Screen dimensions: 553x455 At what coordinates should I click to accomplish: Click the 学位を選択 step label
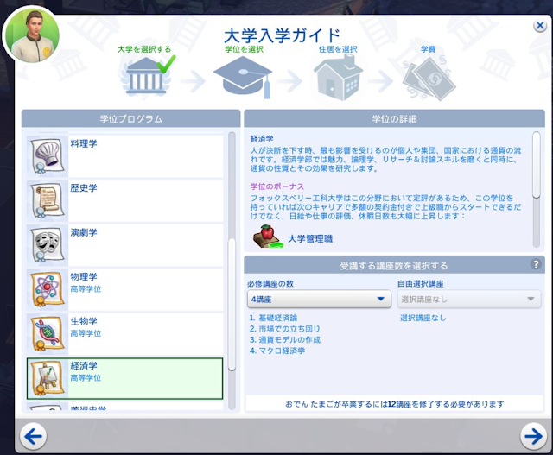pyautogui.click(x=244, y=49)
